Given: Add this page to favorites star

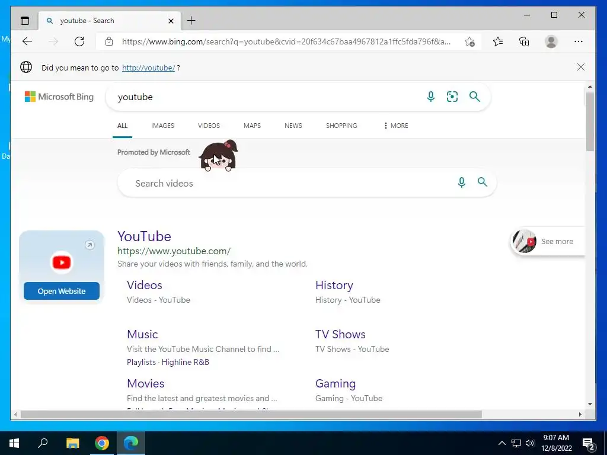Looking at the screenshot, I should [469, 42].
